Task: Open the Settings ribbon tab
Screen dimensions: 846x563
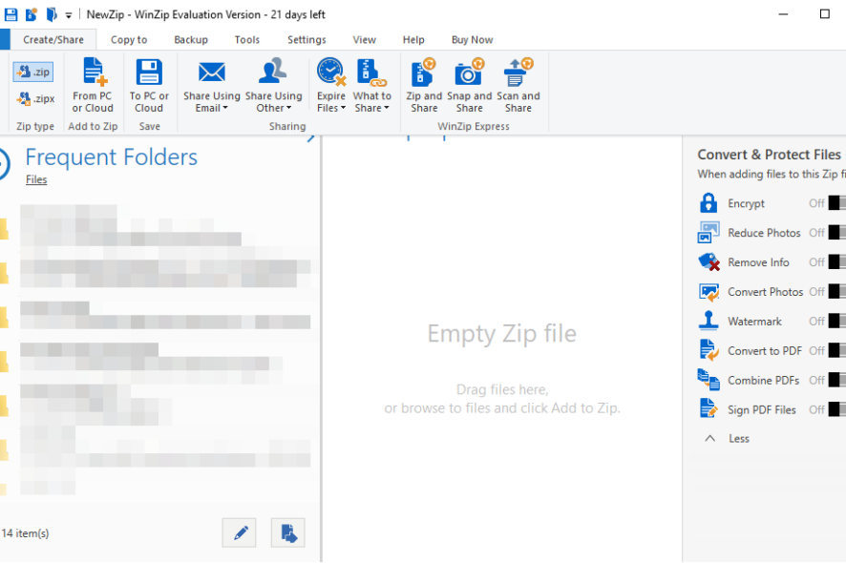Action: point(307,39)
